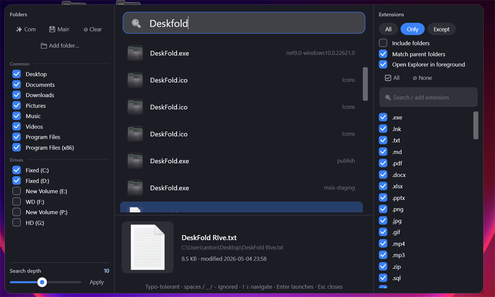Disable Open Explorer in foreground

coord(383,64)
